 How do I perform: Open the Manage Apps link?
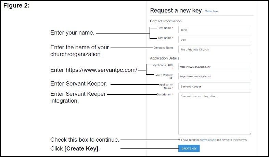click(211, 11)
